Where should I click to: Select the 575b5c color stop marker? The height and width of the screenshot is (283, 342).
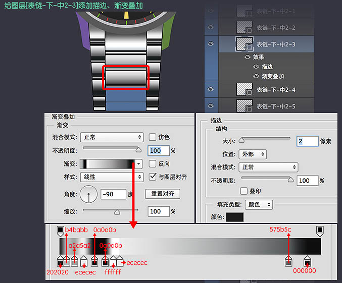coord(288,261)
